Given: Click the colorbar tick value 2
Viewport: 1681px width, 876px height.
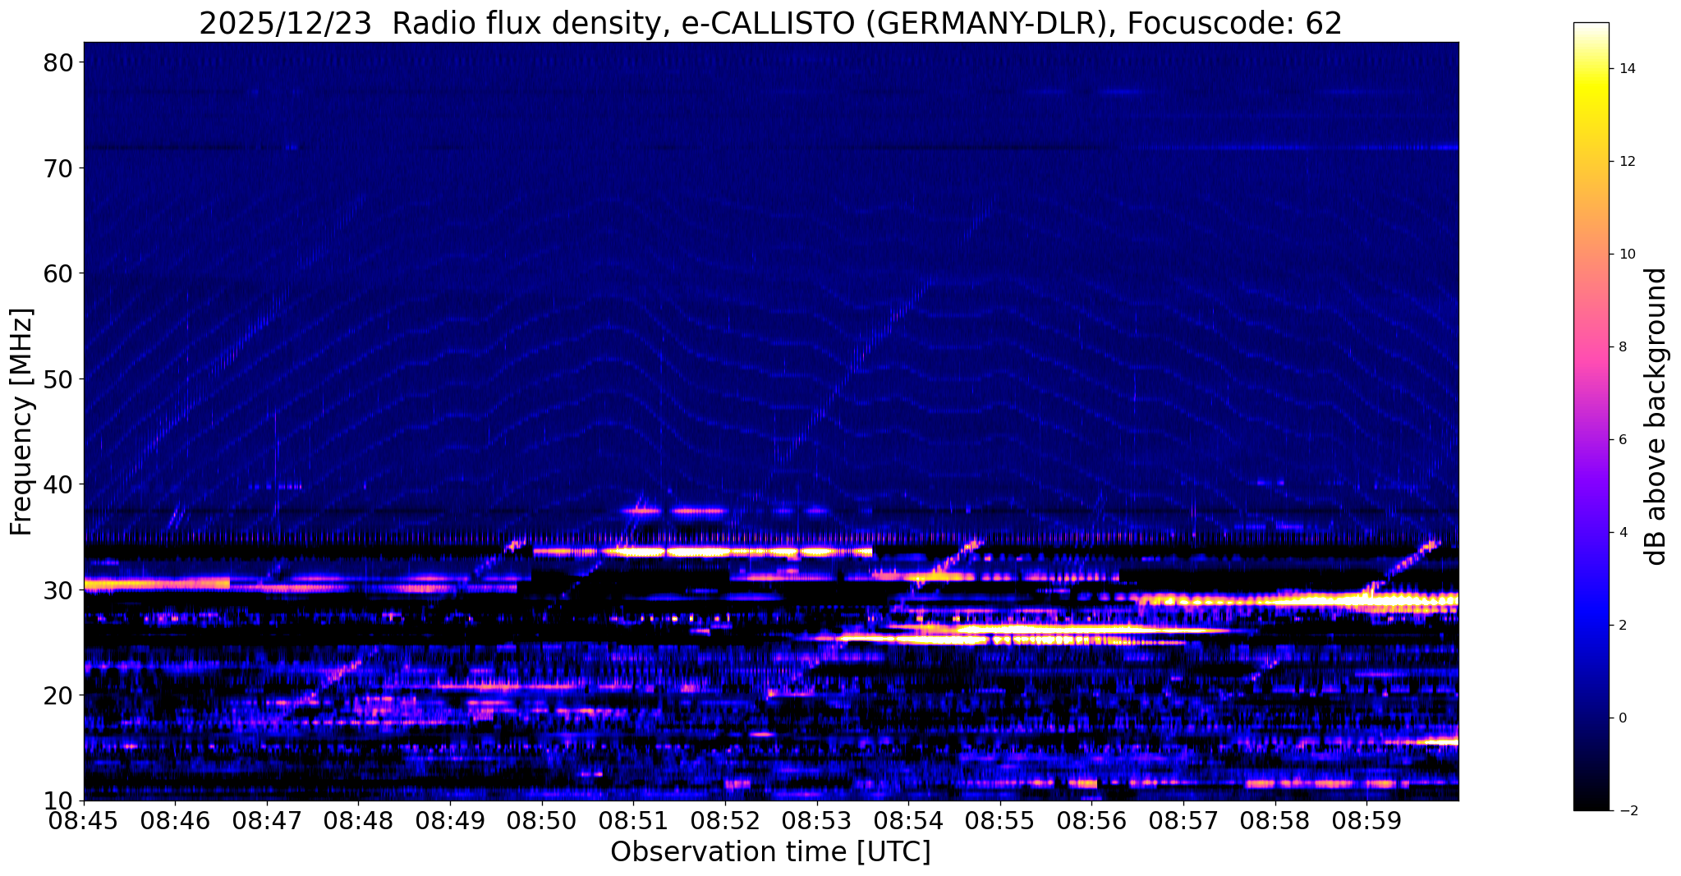Looking at the screenshot, I should (x=1622, y=626).
